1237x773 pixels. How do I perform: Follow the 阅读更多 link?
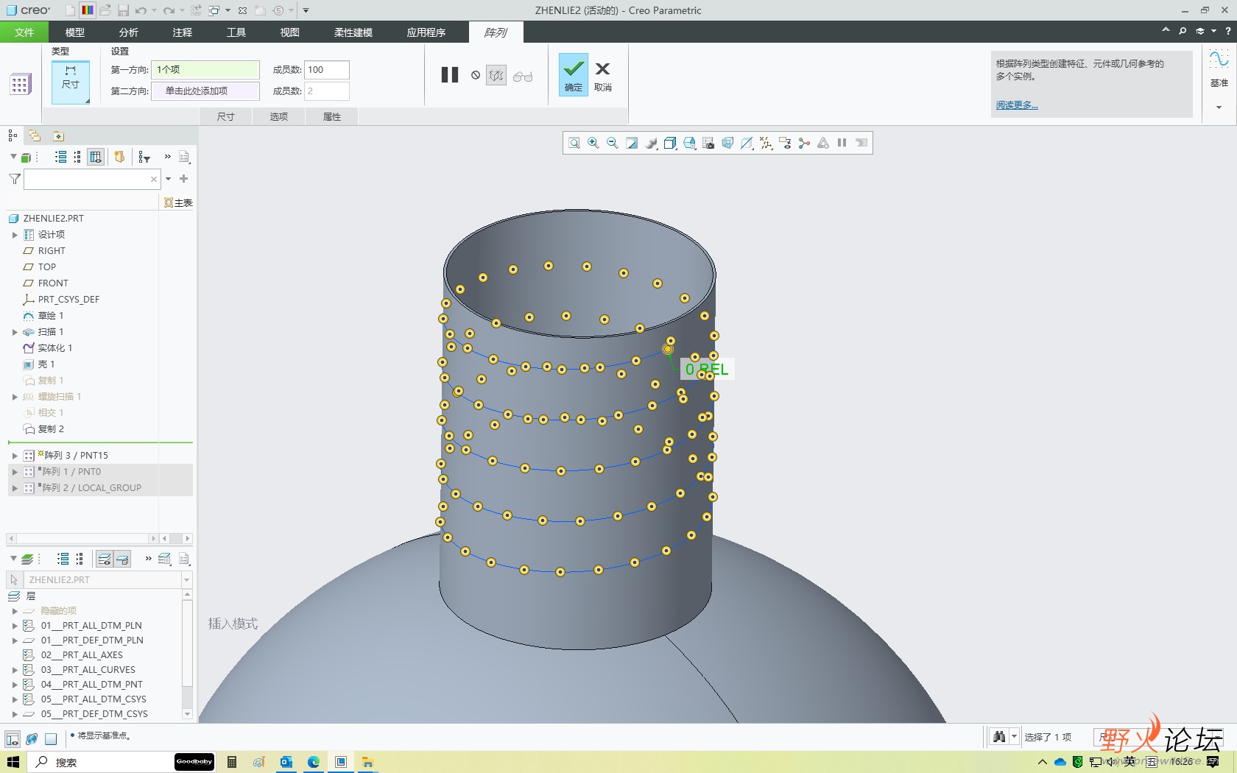tap(1017, 105)
